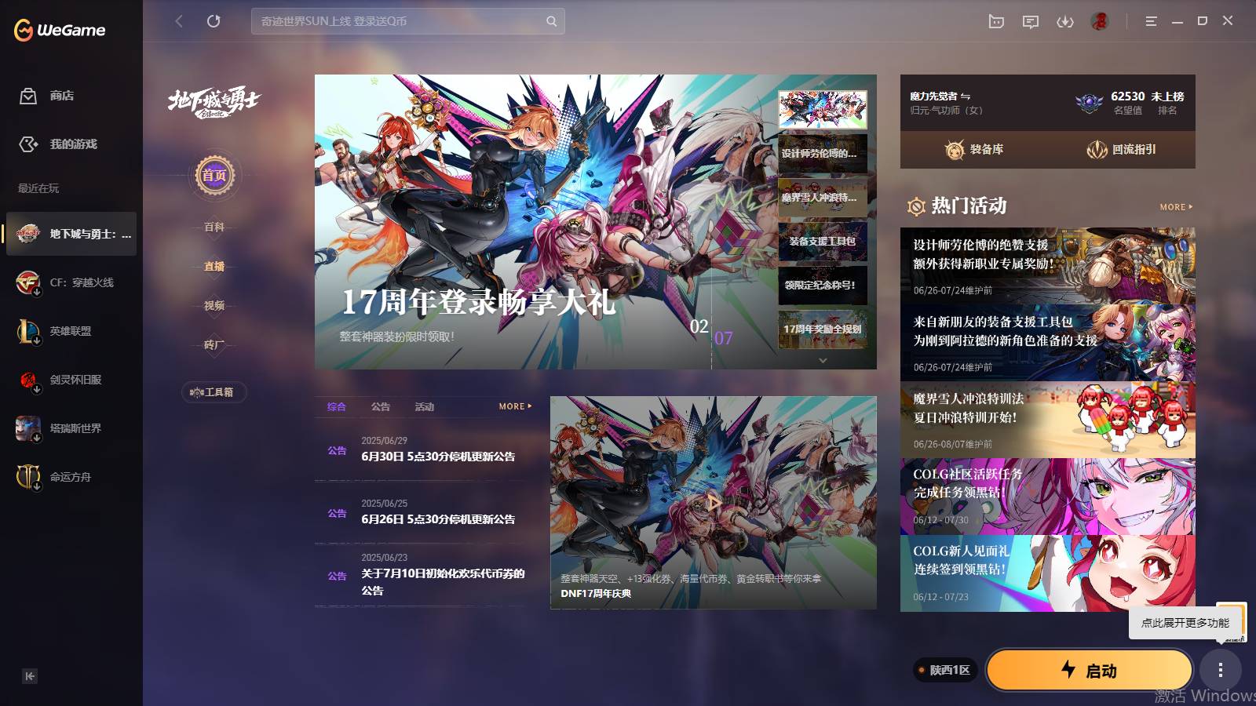The width and height of the screenshot is (1256, 706).
Task: Open the download manager icon
Action: pyautogui.click(x=1064, y=21)
